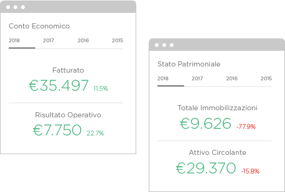The image size is (285, 192).
Task: Click the Fatturato value €35.497
Action: tap(59, 86)
